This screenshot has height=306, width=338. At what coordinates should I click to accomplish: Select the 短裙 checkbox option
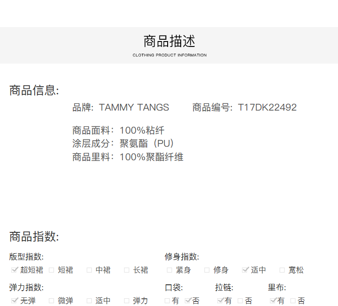point(51,270)
